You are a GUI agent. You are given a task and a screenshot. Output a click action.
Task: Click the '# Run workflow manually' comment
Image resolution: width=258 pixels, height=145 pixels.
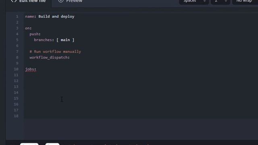click(x=55, y=52)
